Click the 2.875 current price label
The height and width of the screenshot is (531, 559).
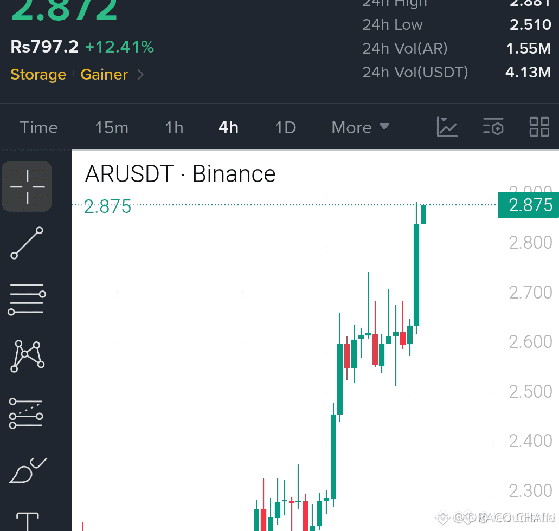click(x=528, y=205)
